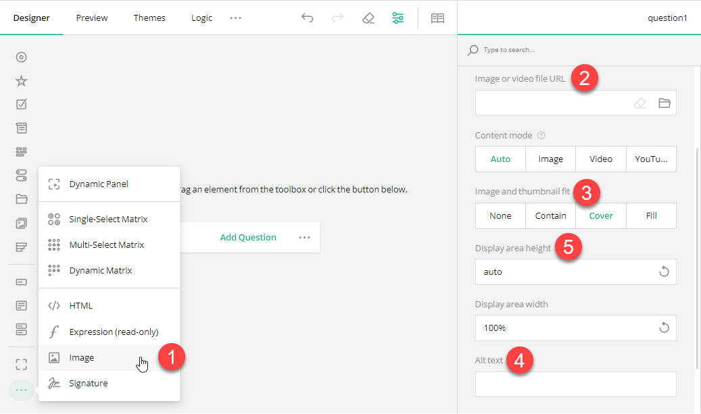This screenshot has height=414, width=701.
Task: Switch to the Preview tab
Action: 91,18
